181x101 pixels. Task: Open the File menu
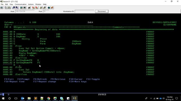click(2, 4)
